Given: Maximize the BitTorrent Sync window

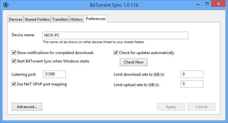Looking at the screenshot, I should point(207,4).
